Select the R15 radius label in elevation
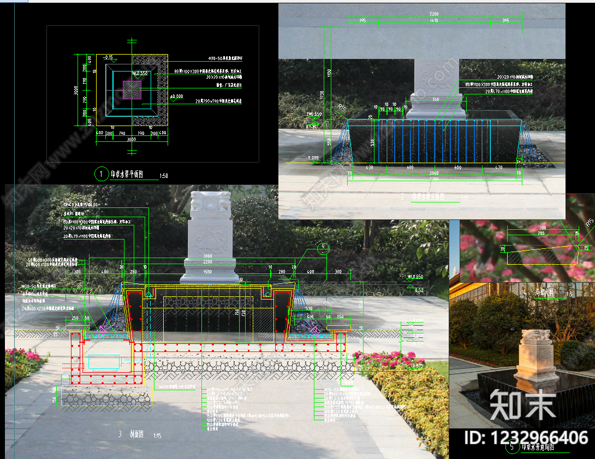Viewport: 595px width, 459px height. pyautogui.click(x=342, y=108)
